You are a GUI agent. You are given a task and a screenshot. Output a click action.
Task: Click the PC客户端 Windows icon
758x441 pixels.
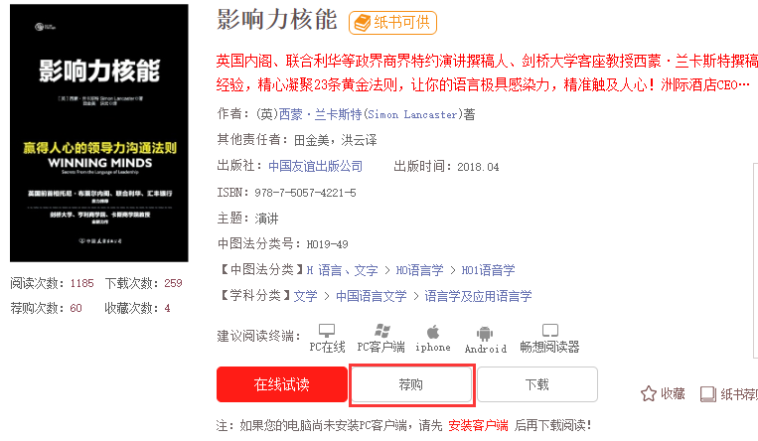381,331
